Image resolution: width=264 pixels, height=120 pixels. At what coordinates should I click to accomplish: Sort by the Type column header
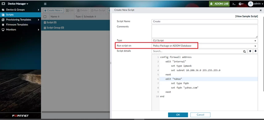[79, 17]
